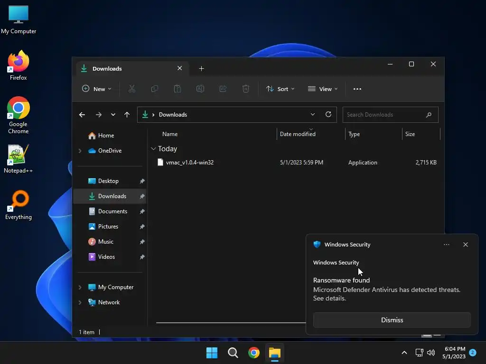Screen dimensions: 486x364
Task: Expand address bar history dropdown
Action: coord(313,114)
